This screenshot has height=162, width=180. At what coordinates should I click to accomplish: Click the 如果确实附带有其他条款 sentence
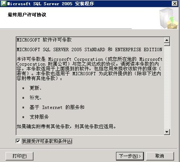[66, 126]
